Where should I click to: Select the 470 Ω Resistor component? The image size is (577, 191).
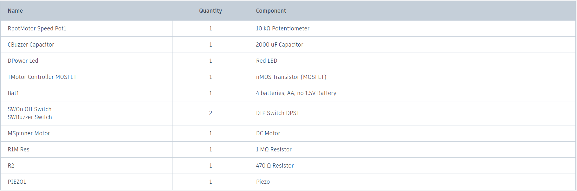(x=275, y=166)
